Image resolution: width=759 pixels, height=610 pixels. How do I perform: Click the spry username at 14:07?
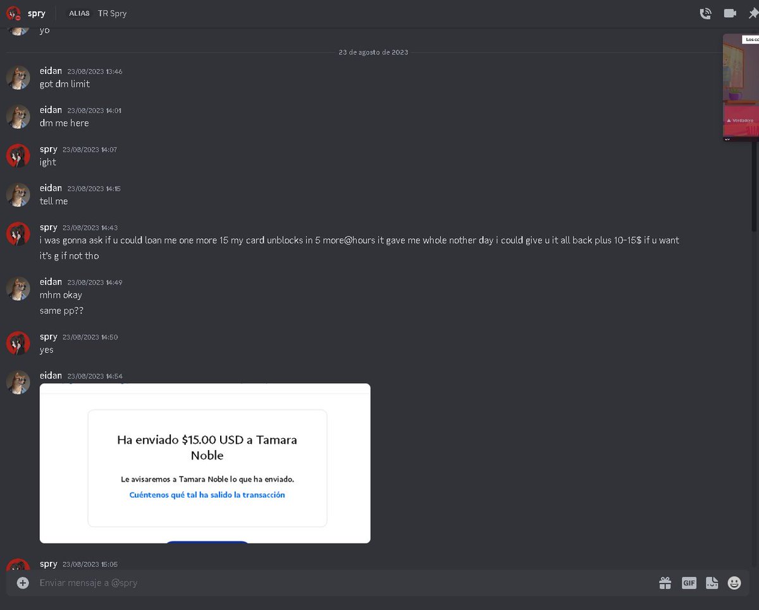click(x=49, y=149)
